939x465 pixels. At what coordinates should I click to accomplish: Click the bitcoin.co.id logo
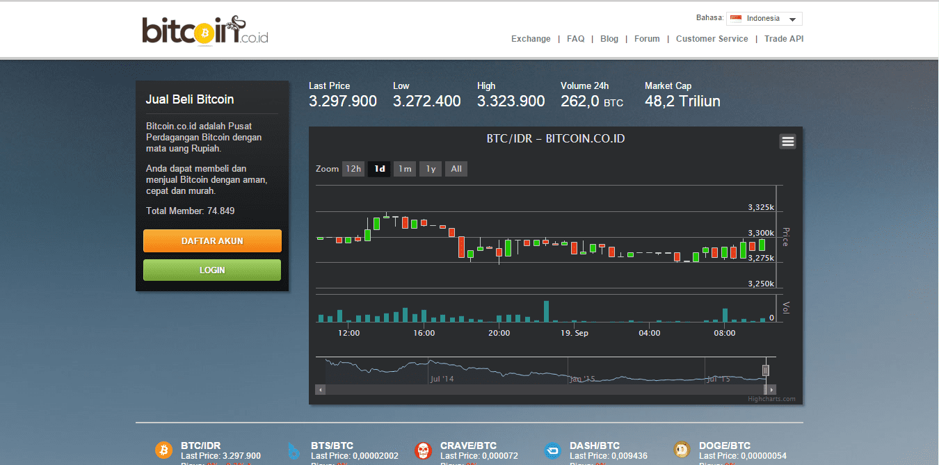tap(205, 31)
